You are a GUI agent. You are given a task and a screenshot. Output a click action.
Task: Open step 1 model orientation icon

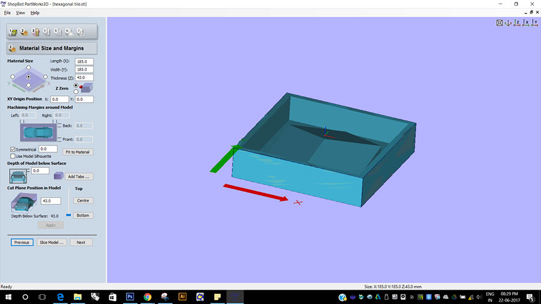point(13,32)
